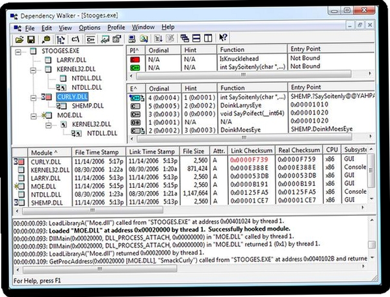Toggle Full Paths c:\ toolbar button

(75, 39)
